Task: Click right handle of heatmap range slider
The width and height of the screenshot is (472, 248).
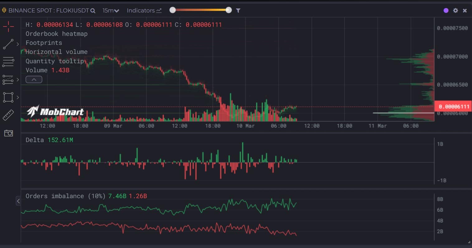Action: [x=229, y=10]
